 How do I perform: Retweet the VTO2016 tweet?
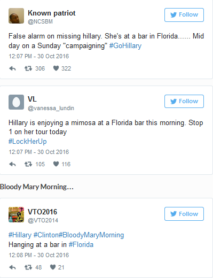point(28,267)
